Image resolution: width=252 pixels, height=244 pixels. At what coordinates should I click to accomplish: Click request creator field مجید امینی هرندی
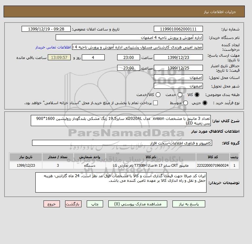click(137, 47)
